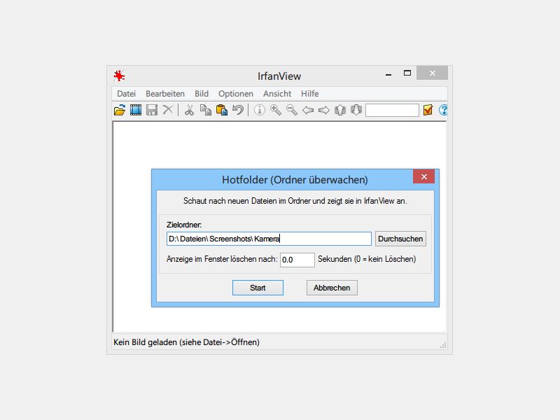Click the blue Help question icon

(x=443, y=110)
